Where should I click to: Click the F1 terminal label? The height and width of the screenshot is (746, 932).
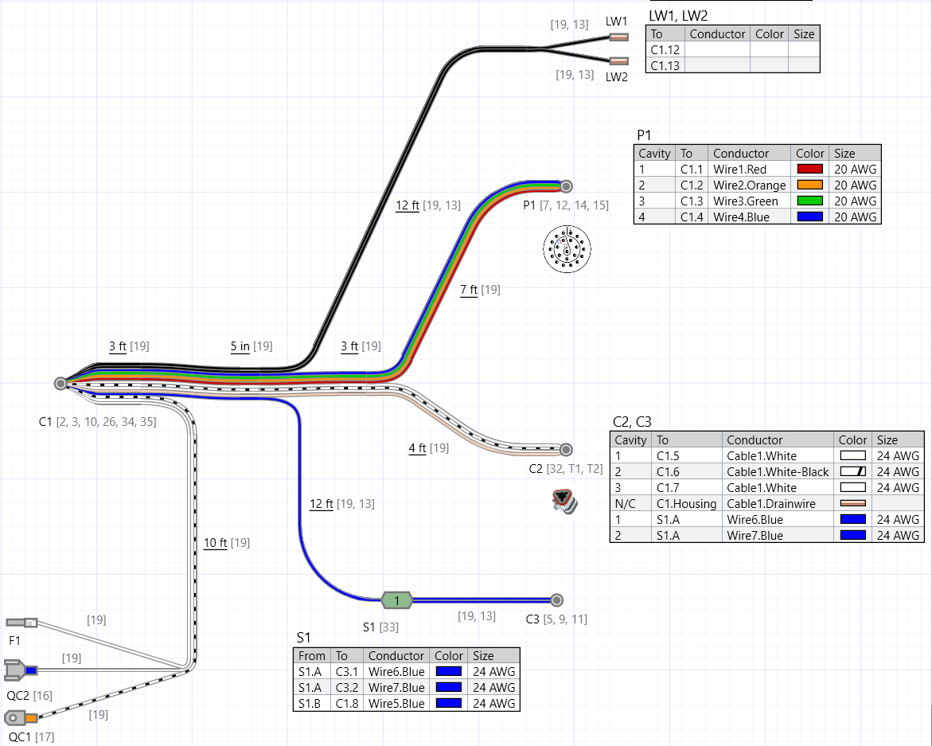pos(14,641)
